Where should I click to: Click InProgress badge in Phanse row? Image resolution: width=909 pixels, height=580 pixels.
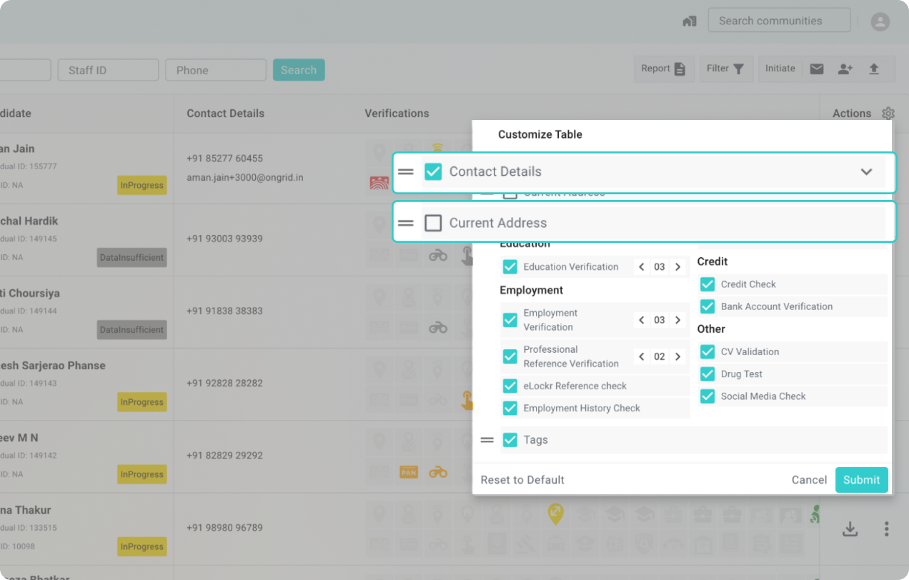(x=141, y=402)
